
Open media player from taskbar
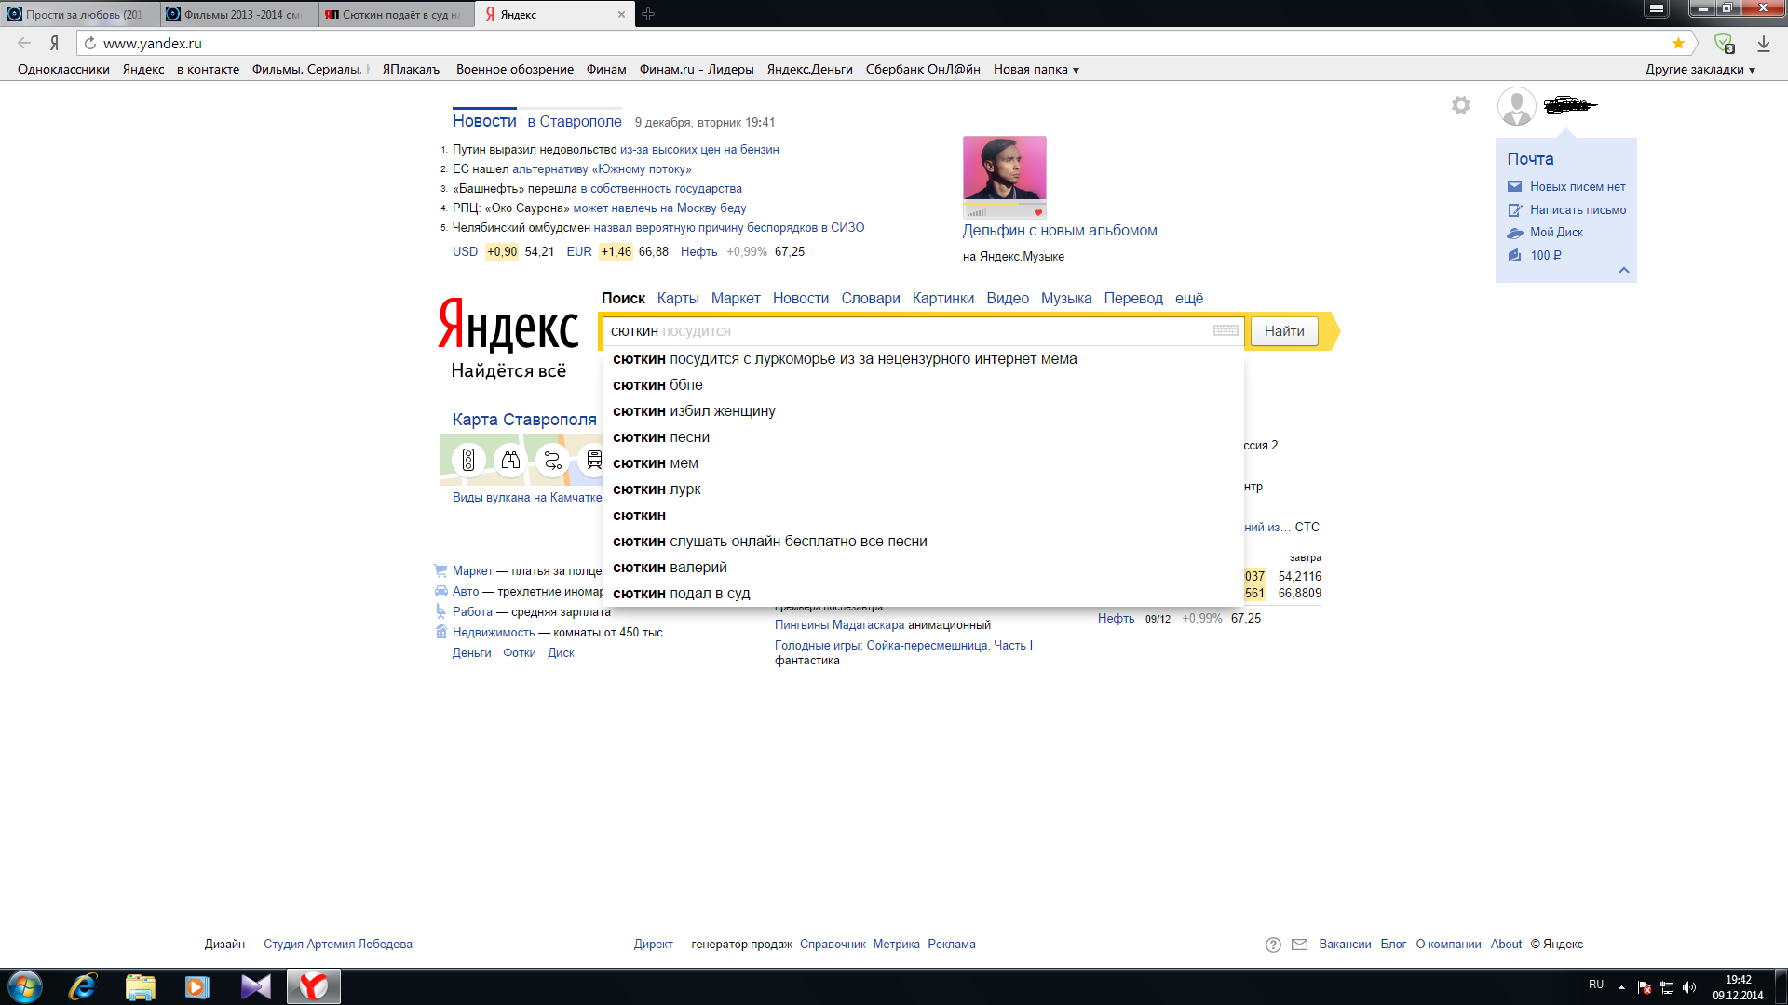click(x=196, y=986)
